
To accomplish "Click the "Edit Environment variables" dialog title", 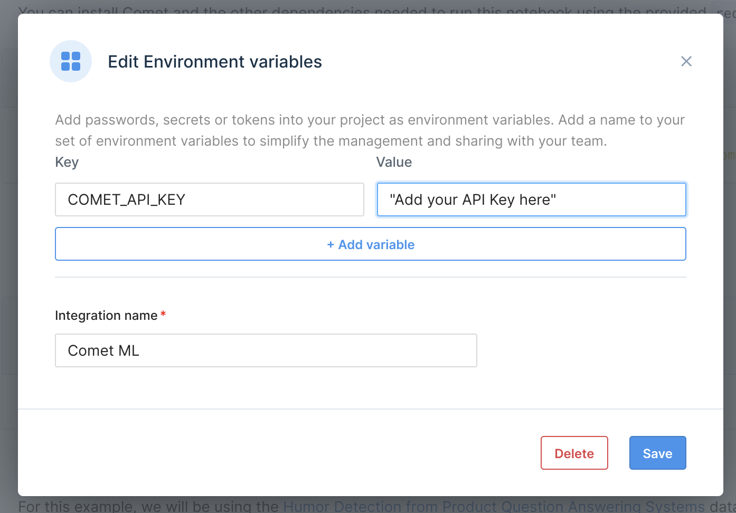I will pyautogui.click(x=215, y=62).
